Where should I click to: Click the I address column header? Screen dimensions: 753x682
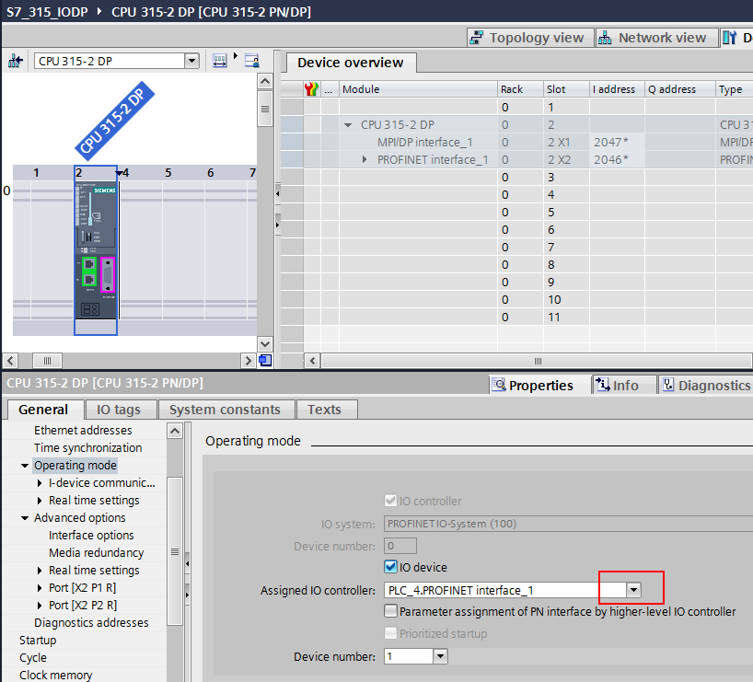(x=617, y=89)
